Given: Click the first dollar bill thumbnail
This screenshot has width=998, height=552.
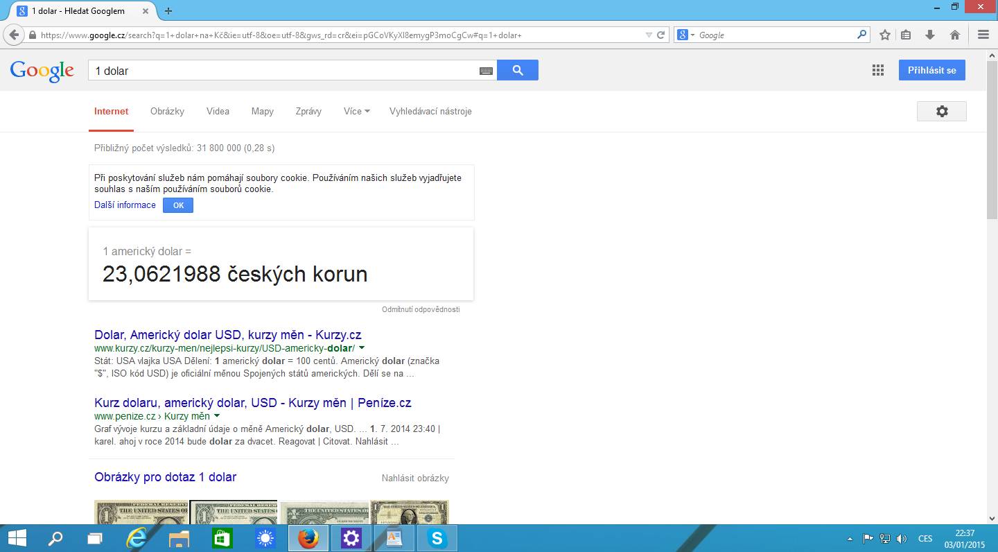Looking at the screenshot, I should (141, 512).
